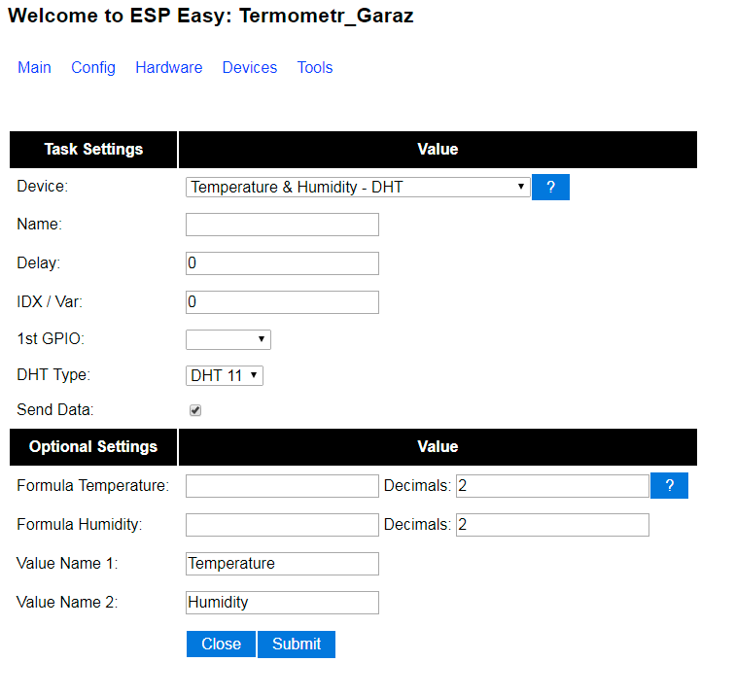
Task: Click the help button beside Temperature Decimals
Action: point(669,486)
